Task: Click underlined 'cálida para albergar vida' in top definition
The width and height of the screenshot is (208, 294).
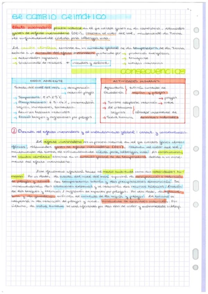Action: point(82,38)
